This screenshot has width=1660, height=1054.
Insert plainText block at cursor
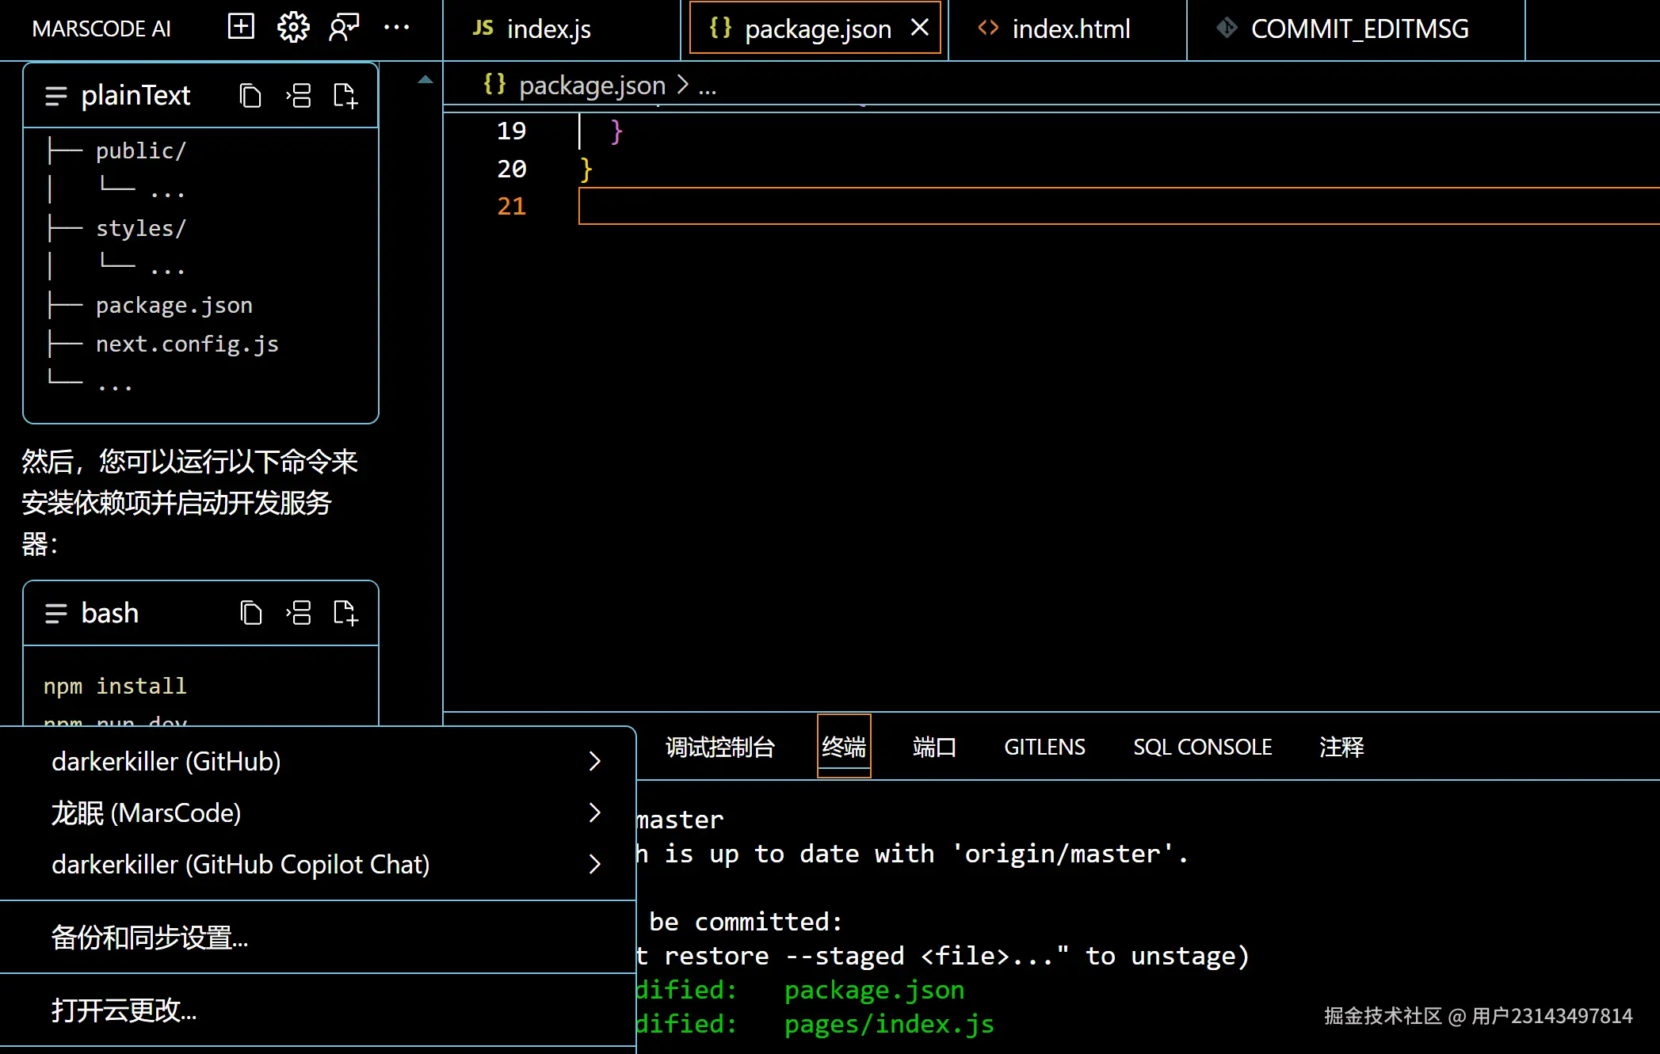coord(299,96)
